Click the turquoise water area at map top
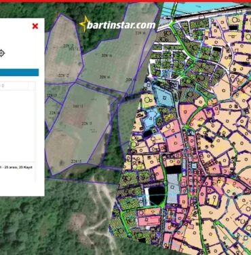 coord(204,7)
